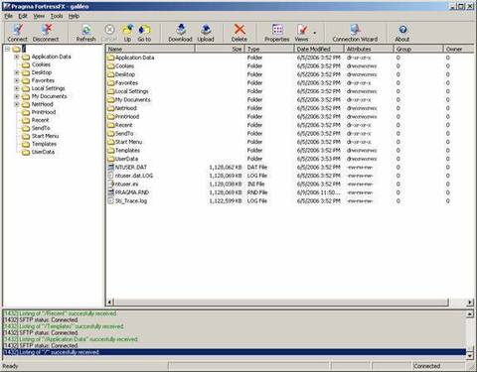Expand the My Documents tree node
Screen dimensions: 477x372
pyautogui.click(x=17, y=96)
